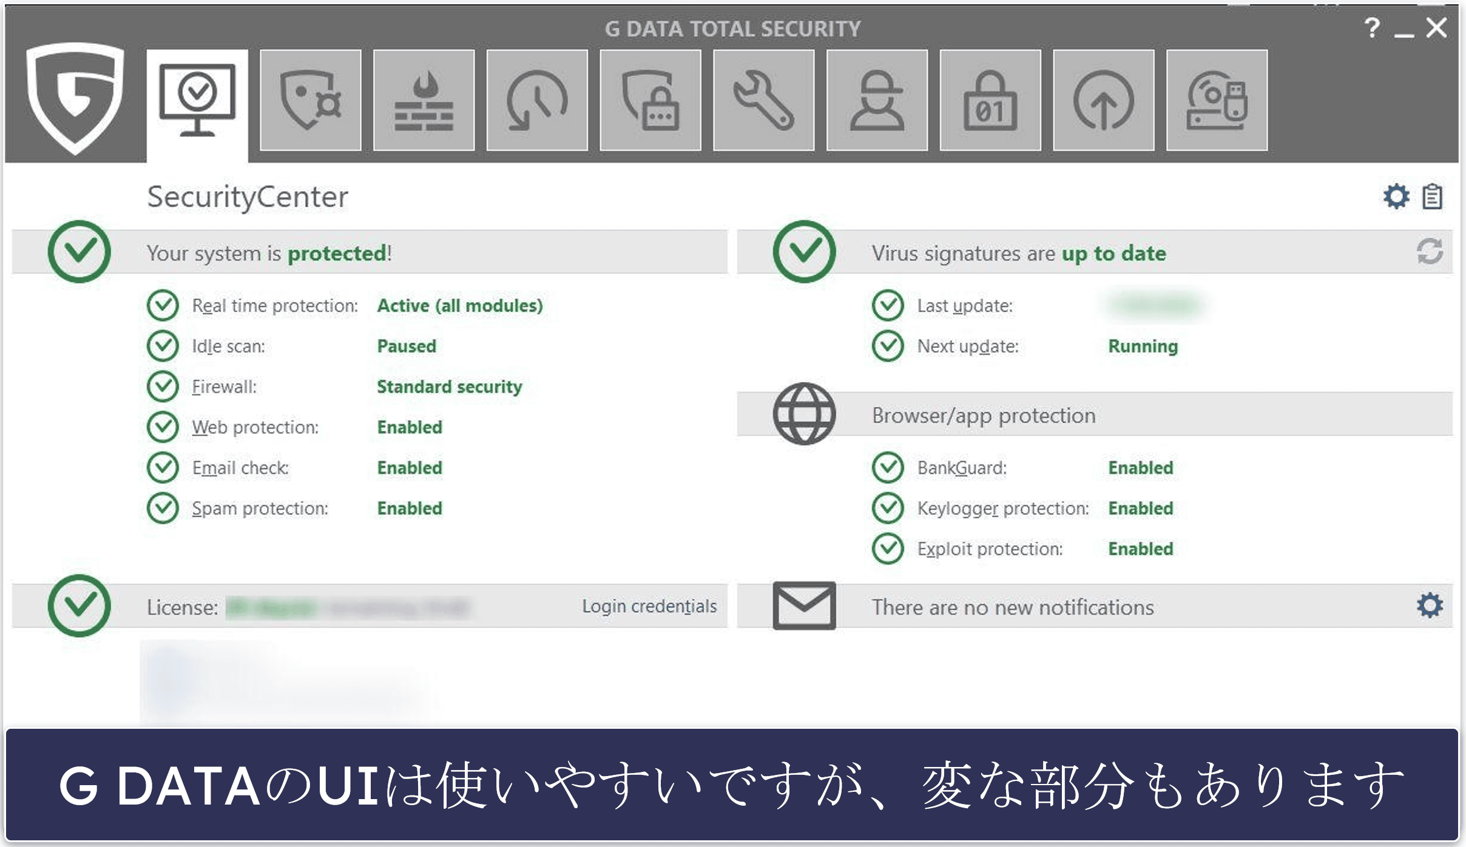Viewport: 1466px width, 847px height.
Task: Click the check icon beside Firewall
Action: pos(163,387)
